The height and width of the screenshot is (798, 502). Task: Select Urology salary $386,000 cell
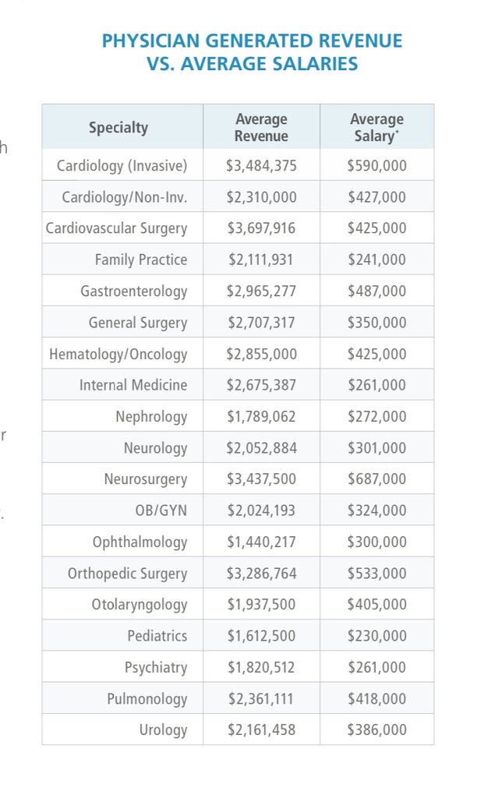point(376,730)
